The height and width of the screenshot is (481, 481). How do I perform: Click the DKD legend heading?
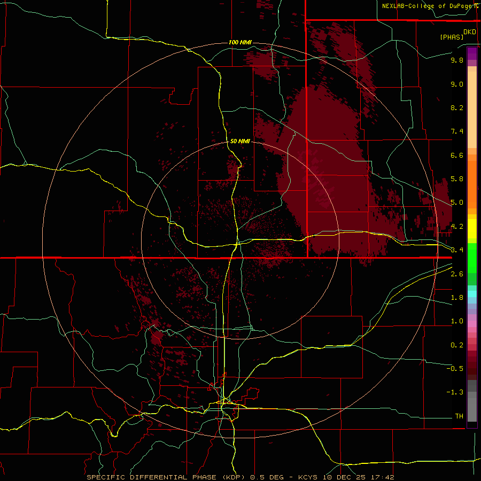[x=470, y=32]
